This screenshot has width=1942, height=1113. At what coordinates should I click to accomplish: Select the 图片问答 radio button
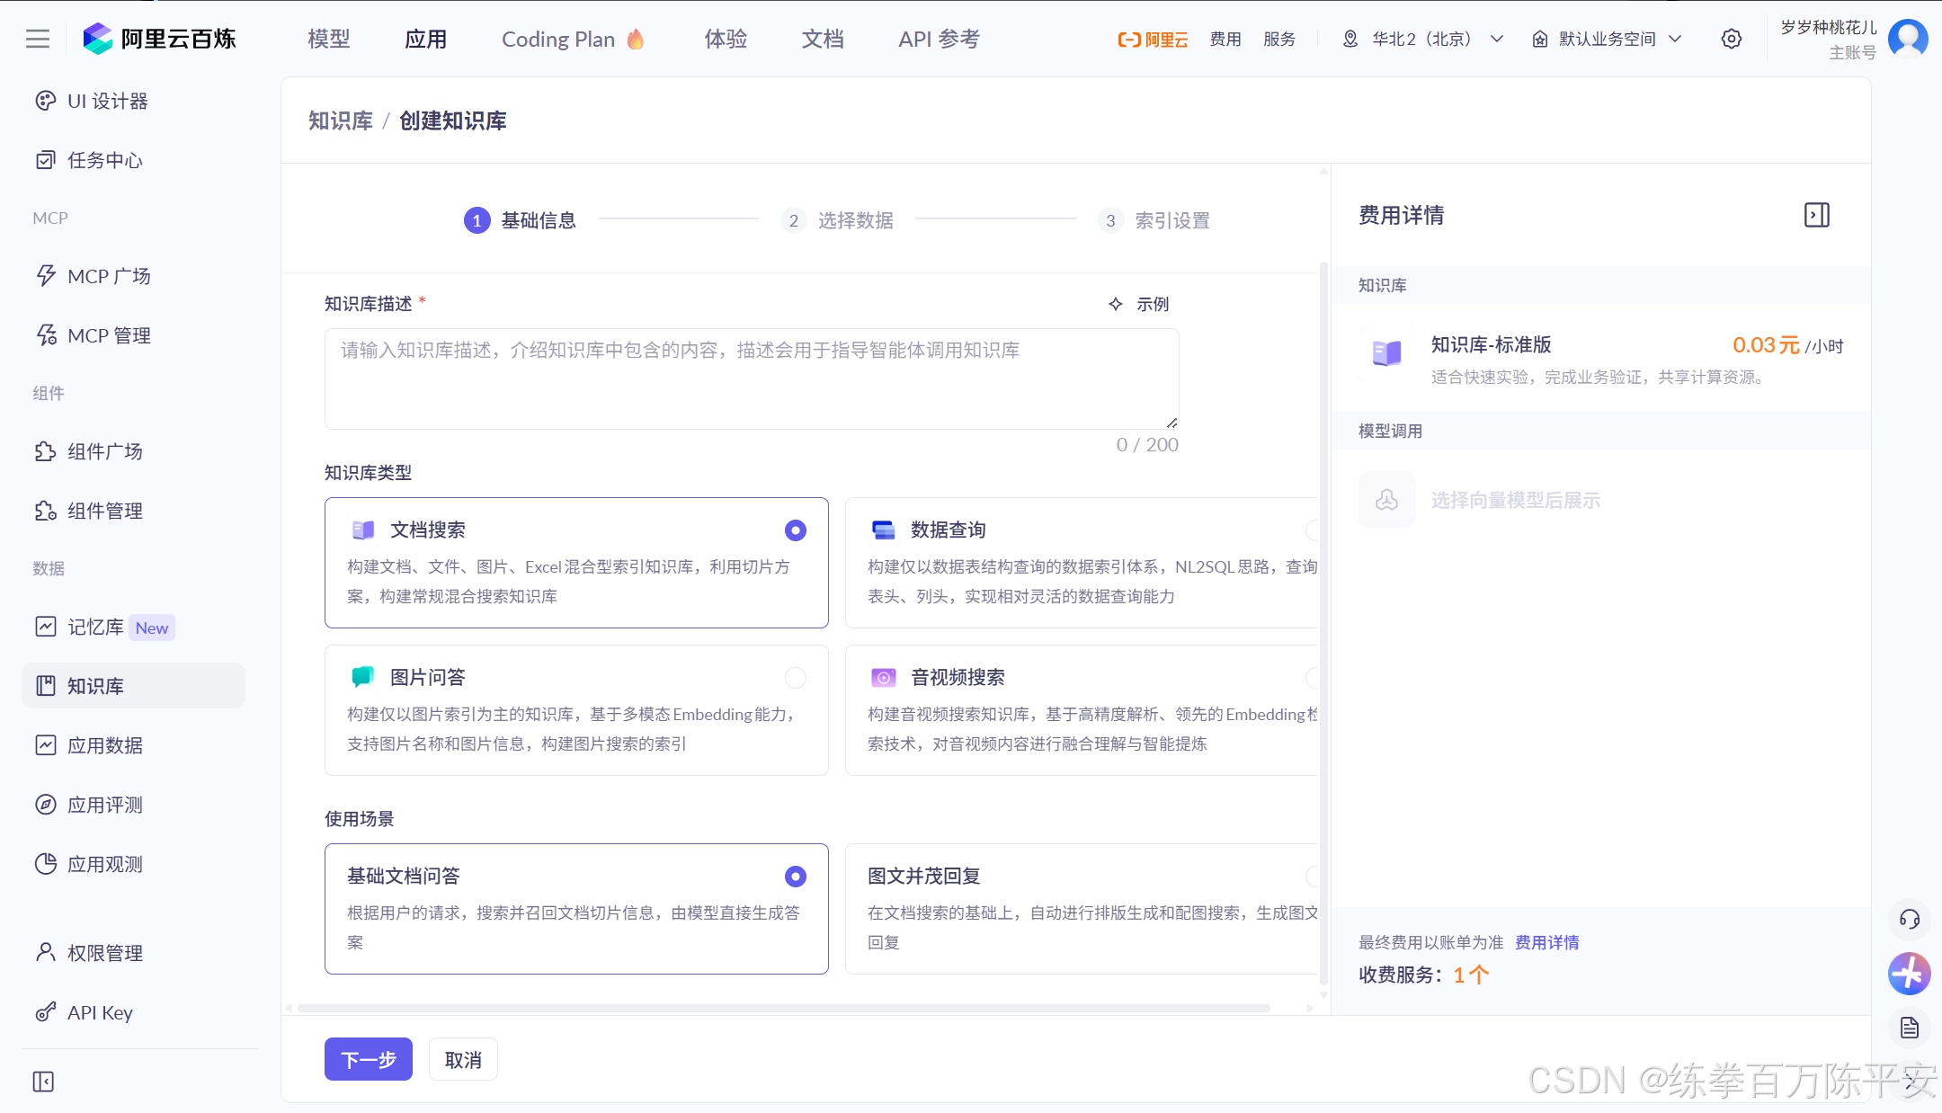pyautogui.click(x=795, y=678)
